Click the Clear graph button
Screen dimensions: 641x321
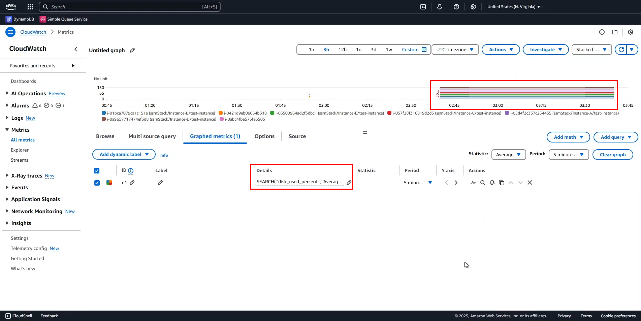tap(612, 155)
